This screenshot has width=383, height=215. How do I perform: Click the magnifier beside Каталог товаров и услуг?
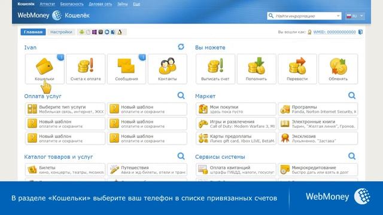[181, 156]
